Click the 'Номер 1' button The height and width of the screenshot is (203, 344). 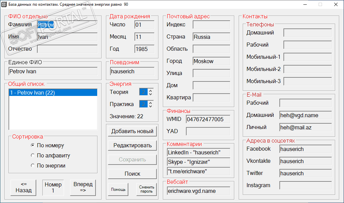click(x=53, y=188)
